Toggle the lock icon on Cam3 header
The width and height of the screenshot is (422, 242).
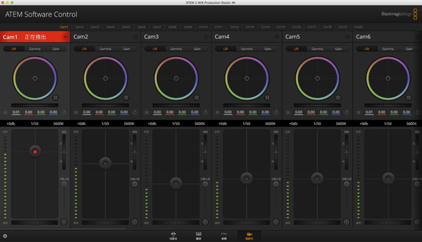click(x=206, y=37)
